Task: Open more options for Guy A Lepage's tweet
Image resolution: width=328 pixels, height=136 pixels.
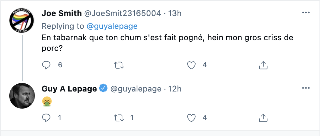Action: 306,88
